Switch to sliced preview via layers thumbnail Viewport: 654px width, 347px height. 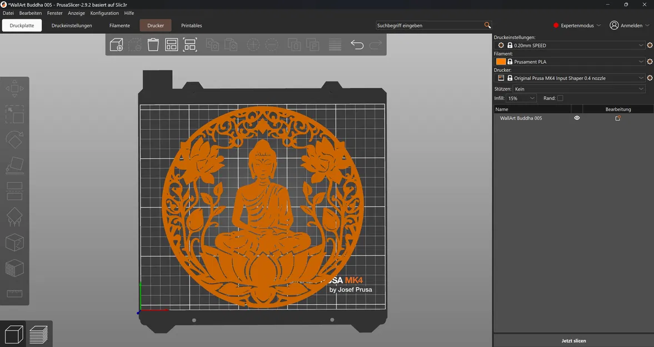(x=39, y=334)
